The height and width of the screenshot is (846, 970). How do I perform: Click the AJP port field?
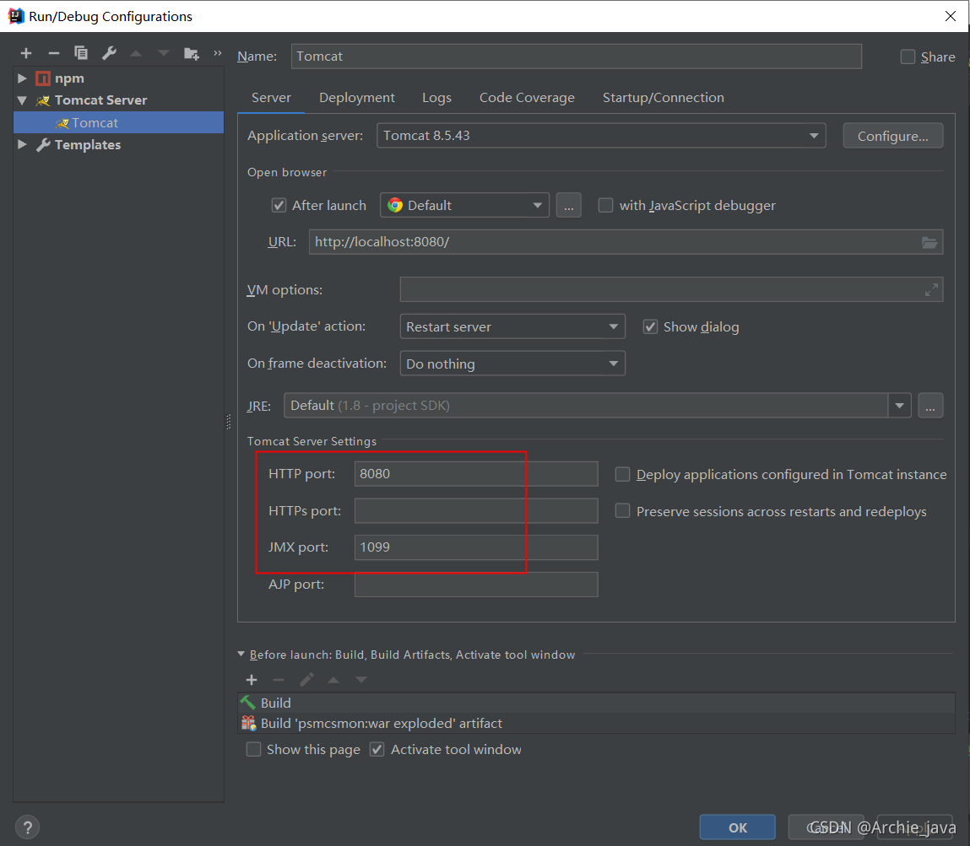pos(476,585)
